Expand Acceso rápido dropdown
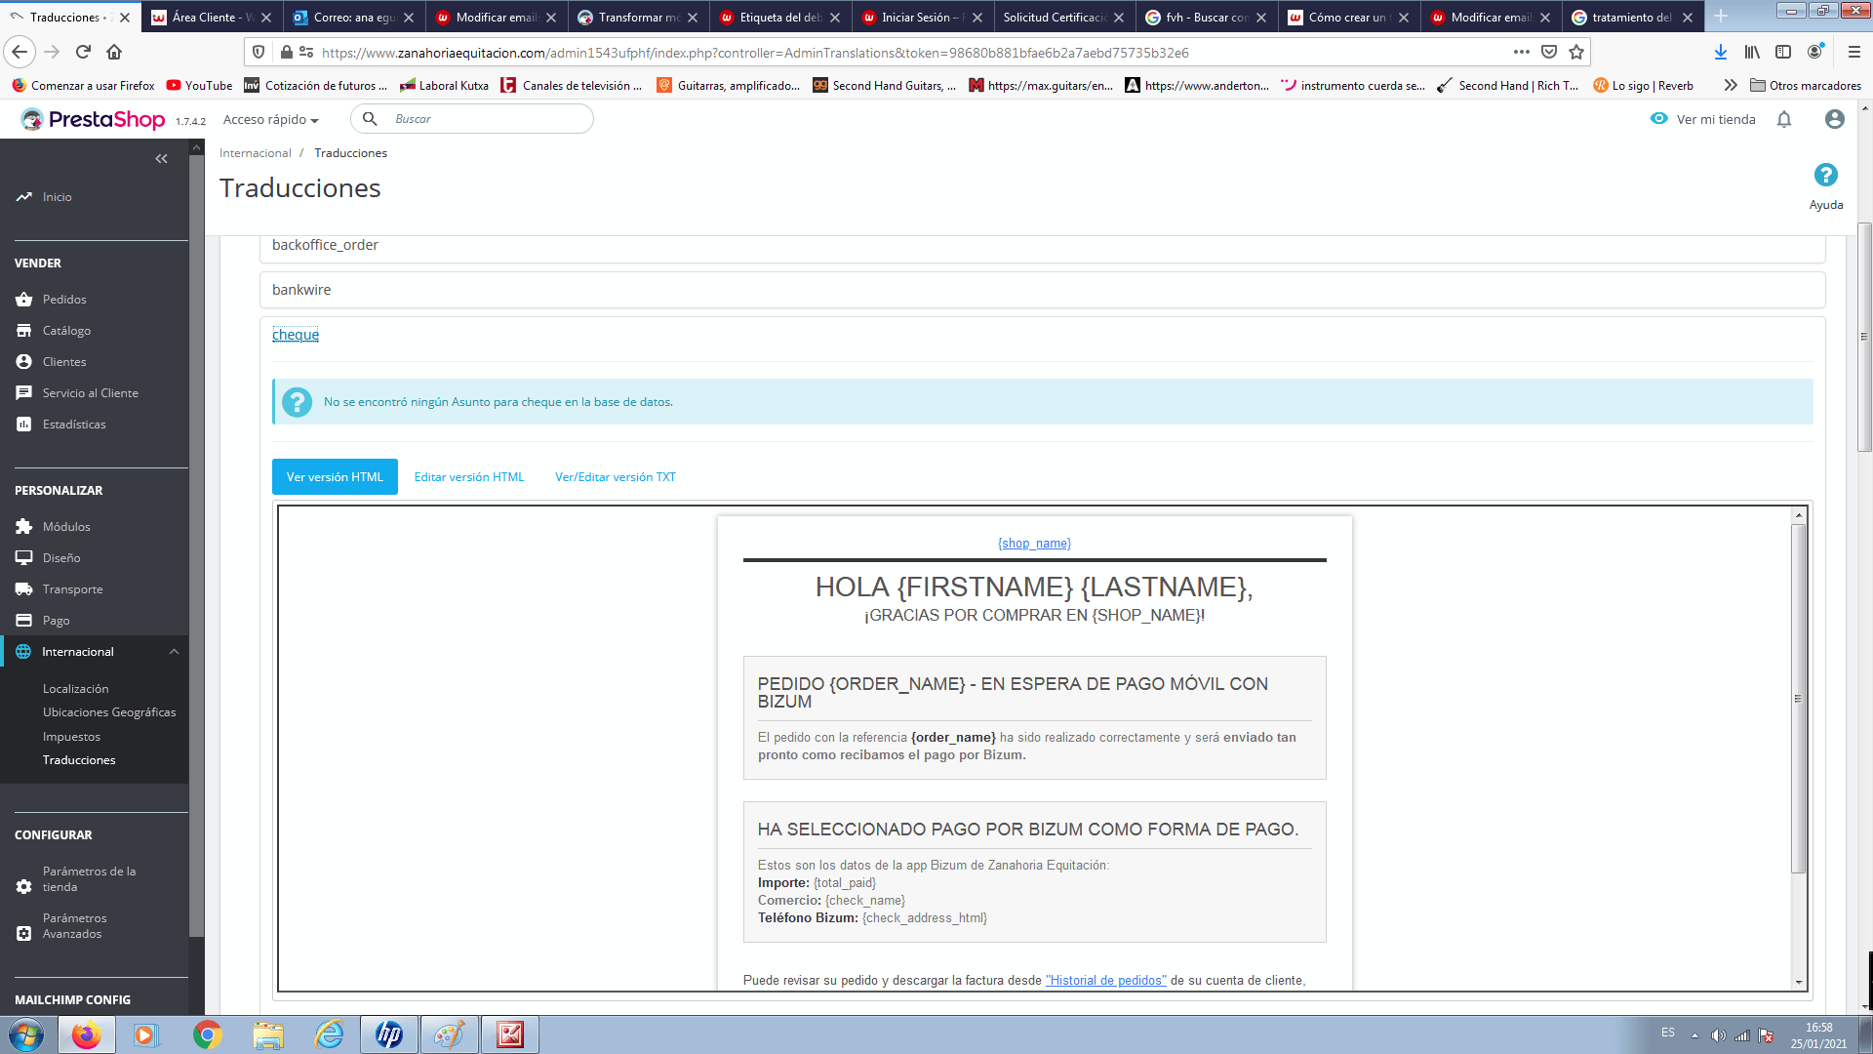This screenshot has height=1054, width=1873. click(x=270, y=119)
